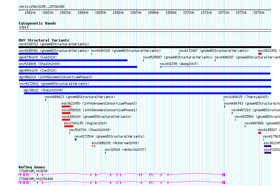Image resolution: width=280 pixels, height=186 pixels.
Task: Select the dgv680n100 (Coe2014) bar
Action: tap(144, 74)
